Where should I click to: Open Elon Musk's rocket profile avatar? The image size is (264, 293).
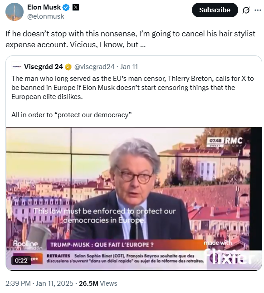tap(15, 12)
